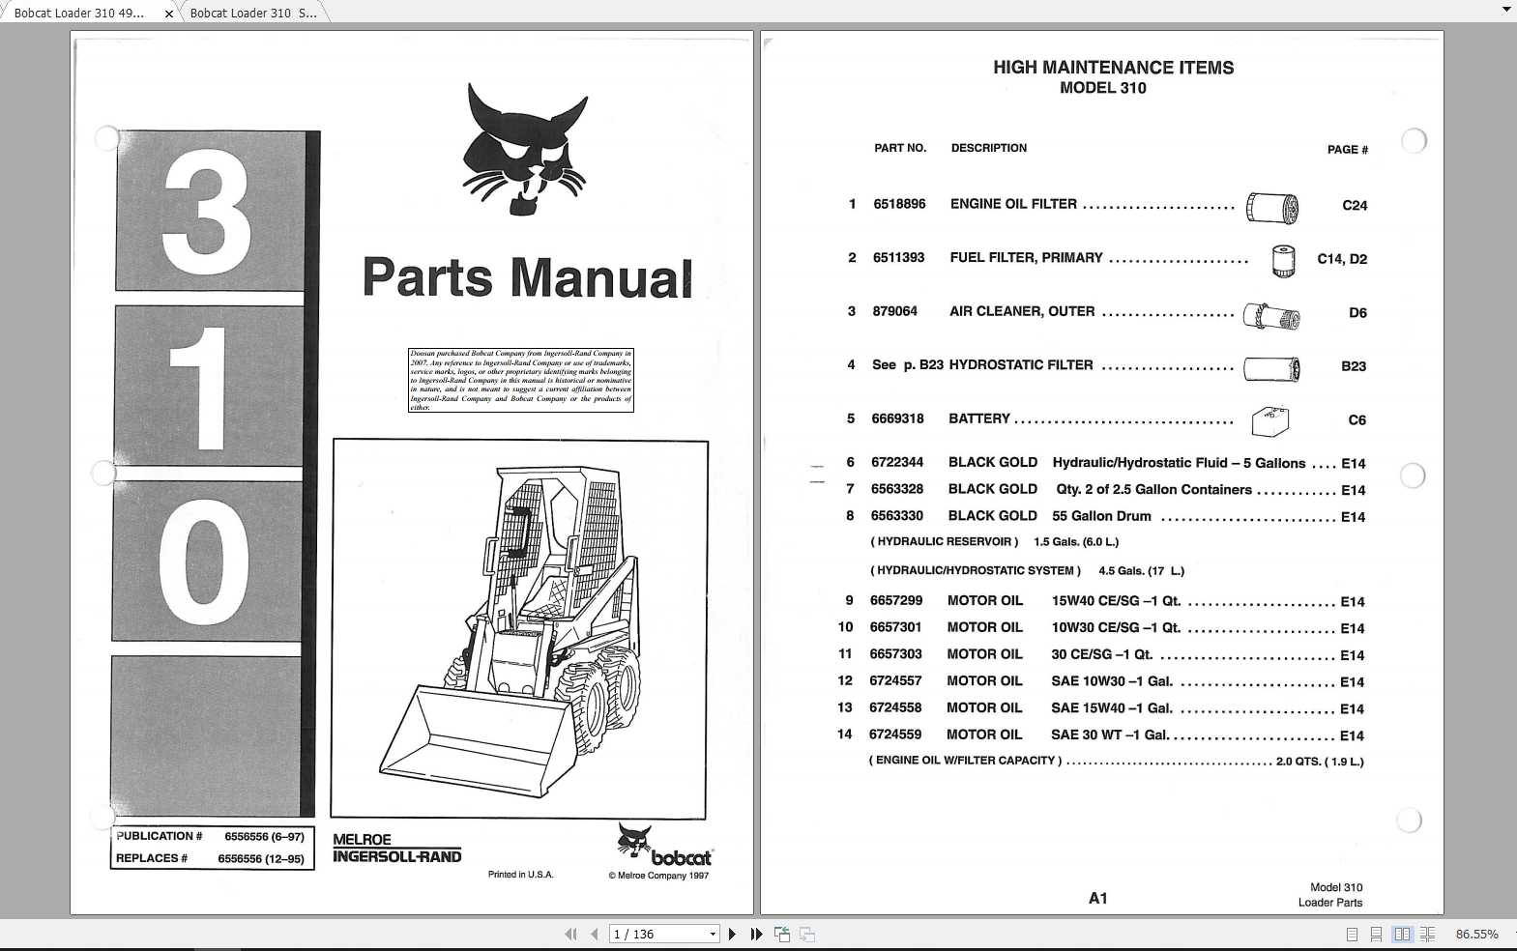This screenshot has height=951, width=1517.
Task: Click the Bobcat head logo at top
Action: 524,148
